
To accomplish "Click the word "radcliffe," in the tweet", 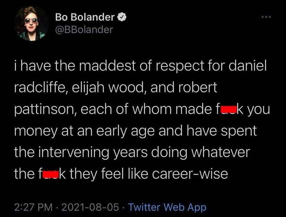I will [x=42, y=87].
